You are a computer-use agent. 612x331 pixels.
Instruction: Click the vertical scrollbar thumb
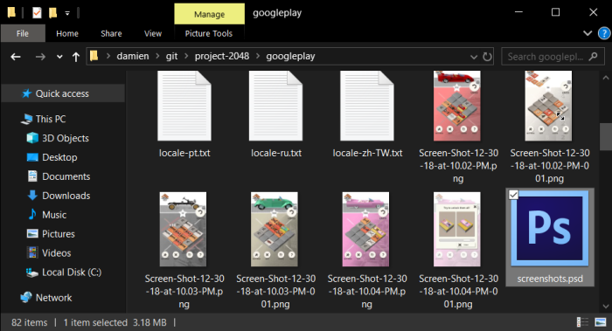pos(605,136)
